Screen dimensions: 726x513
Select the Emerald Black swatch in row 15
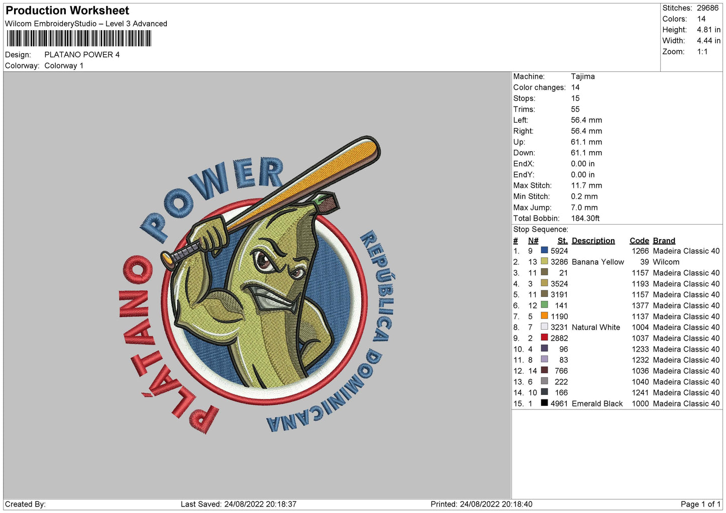coord(544,403)
